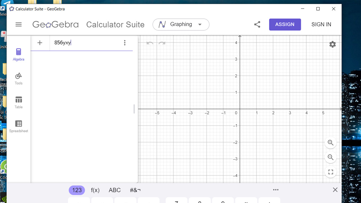This screenshot has height=203, width=361.
Task: Select the f(x) keyboard tab
Action: pos(95,190)
